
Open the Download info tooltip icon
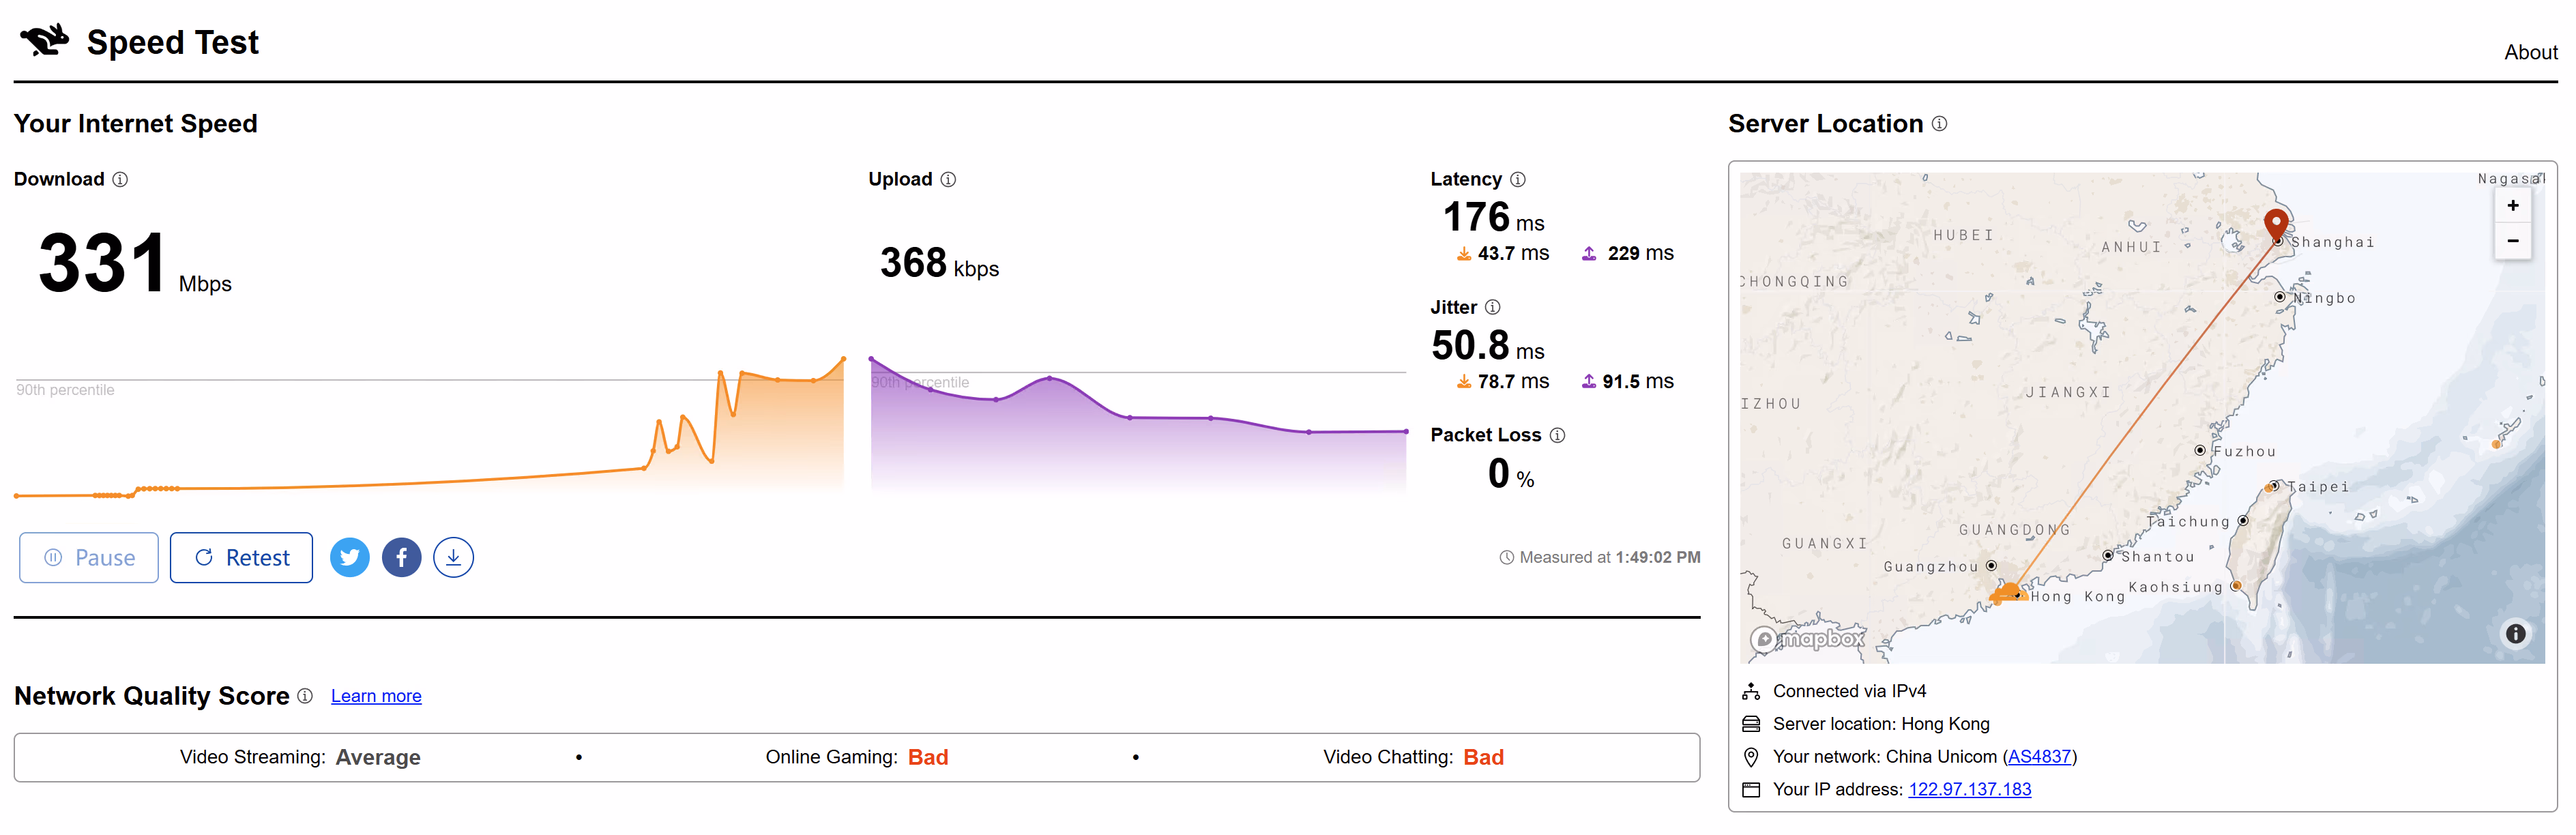(120, 179)
